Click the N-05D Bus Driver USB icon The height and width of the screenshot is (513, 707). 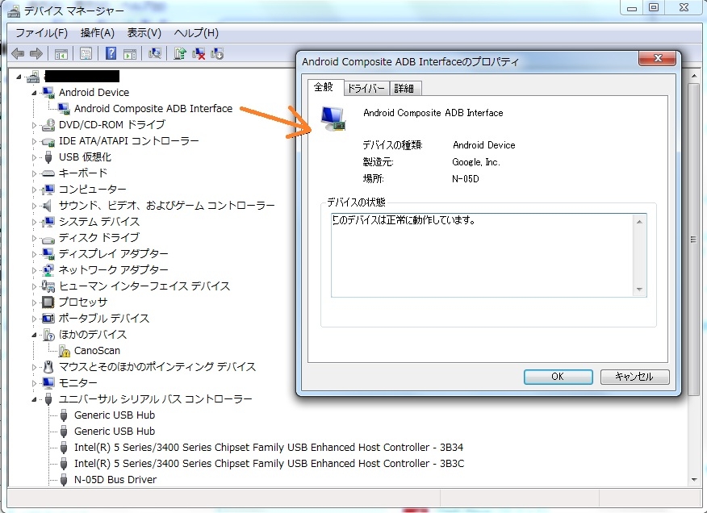tap(64, 480)
